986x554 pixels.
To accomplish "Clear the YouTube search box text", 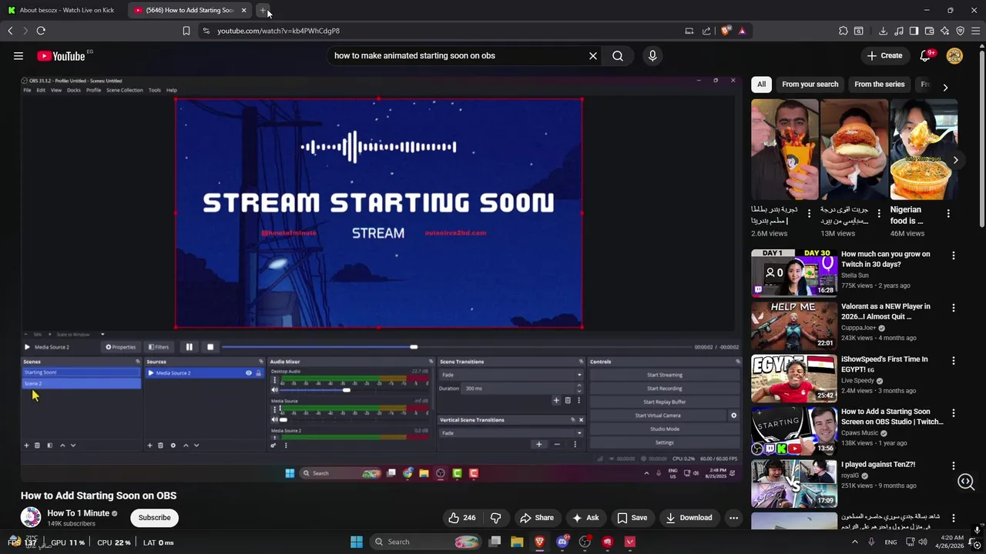I will 593,55.
